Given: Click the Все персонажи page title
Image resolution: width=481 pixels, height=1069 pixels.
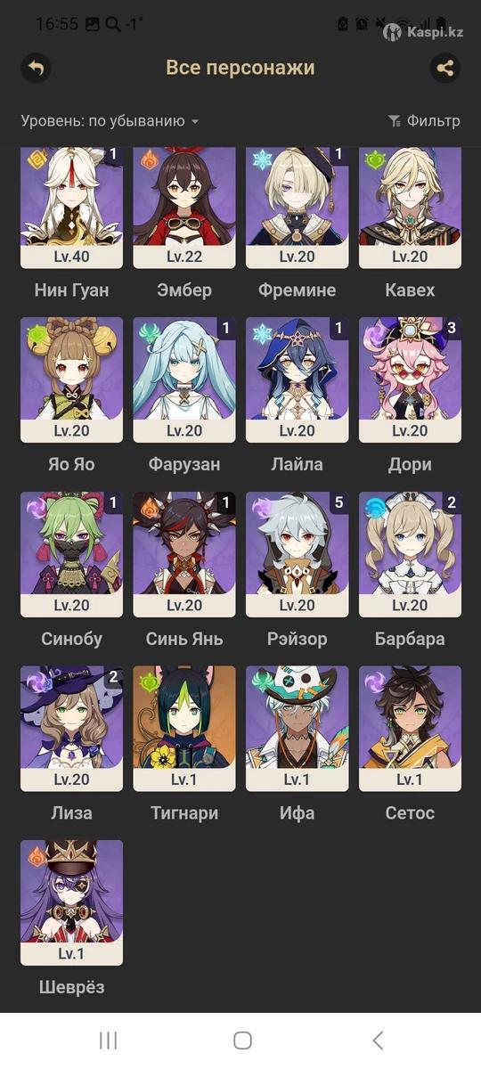Looking at the screenshot, I should click(x=240, y=68).
